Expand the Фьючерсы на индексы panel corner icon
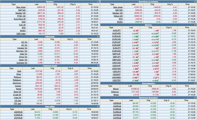This screenshot has width=197, height=120. pyautogui.click(x=195, y=2)
